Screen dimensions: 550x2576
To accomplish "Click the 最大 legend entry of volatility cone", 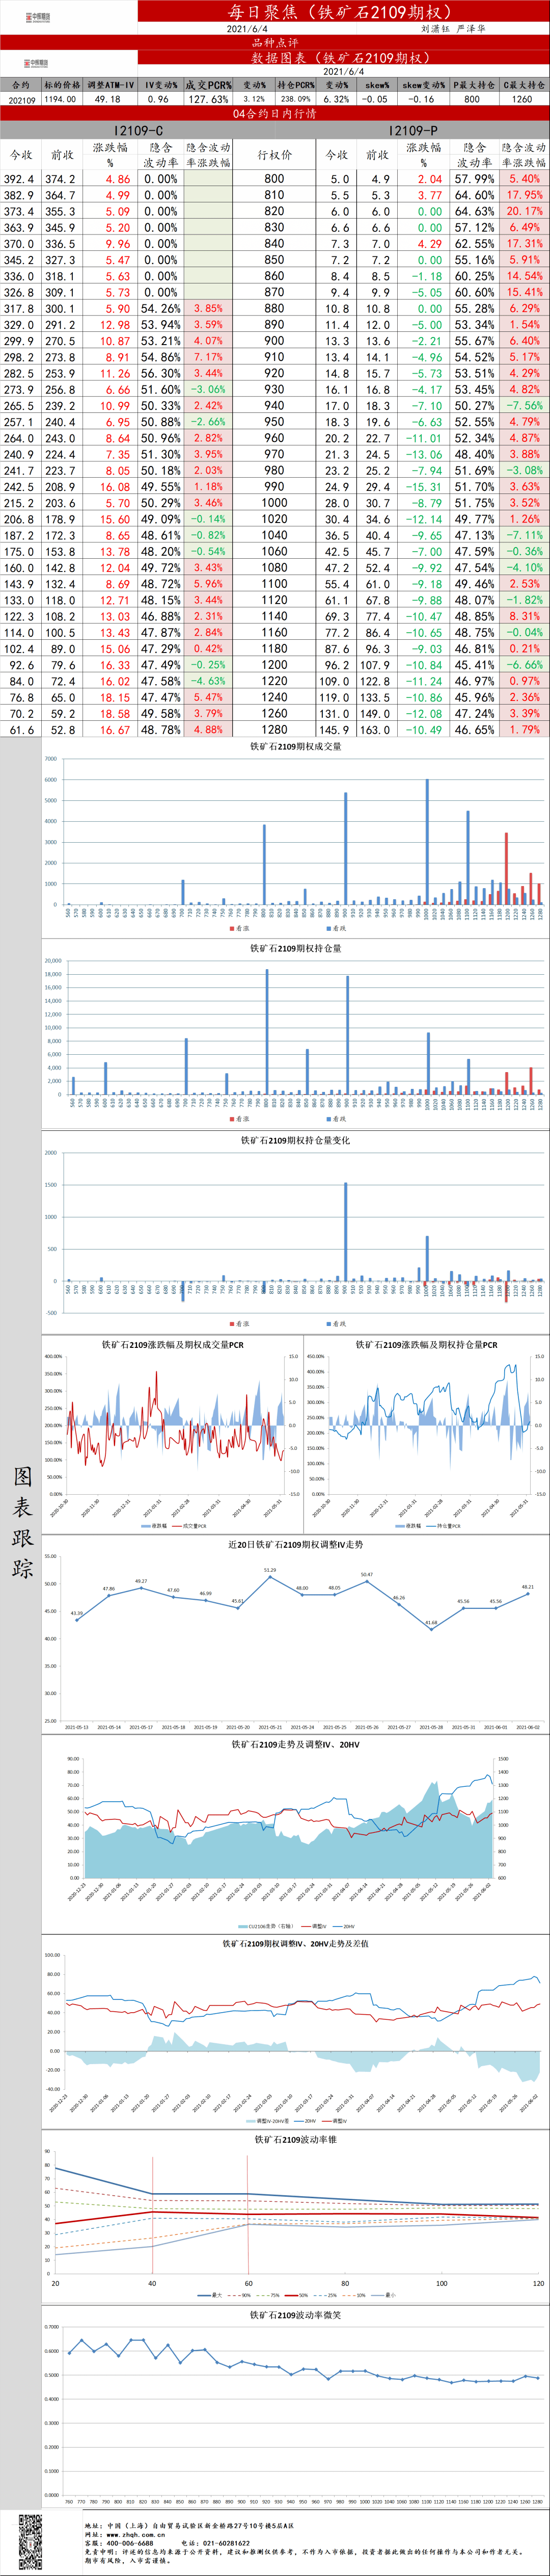I will coord(211,2295).
